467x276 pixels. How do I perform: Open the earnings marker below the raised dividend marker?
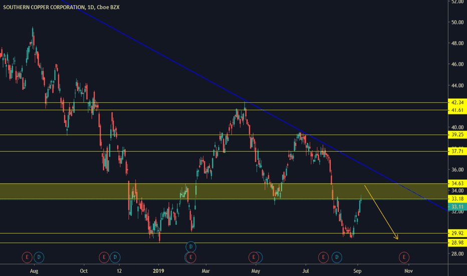coord(190,257)
